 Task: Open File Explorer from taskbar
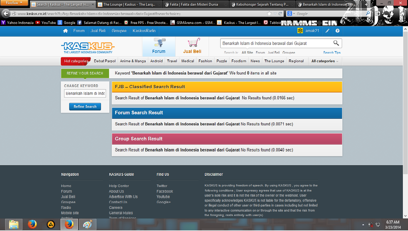pos(14,224)
